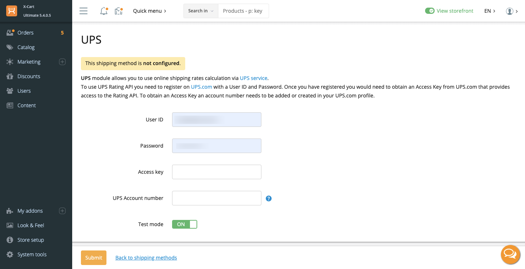This screenshot has height=269, width=525.
Task: Toggle the View storefront switch
Action: 430,11
